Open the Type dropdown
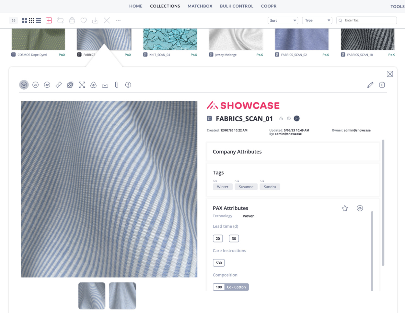405x313 pixels. (x=317, y=20)
